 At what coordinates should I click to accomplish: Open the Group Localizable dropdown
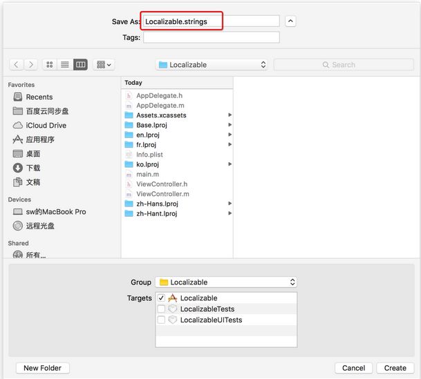coord(226,282)
